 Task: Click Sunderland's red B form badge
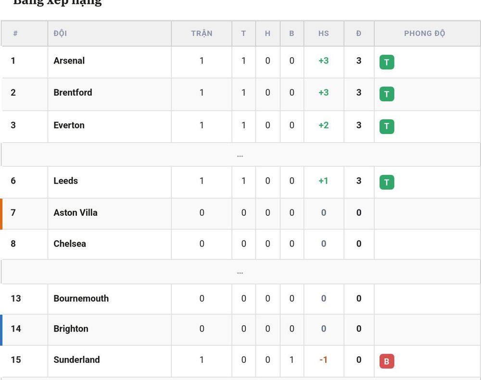coord(387,361)
